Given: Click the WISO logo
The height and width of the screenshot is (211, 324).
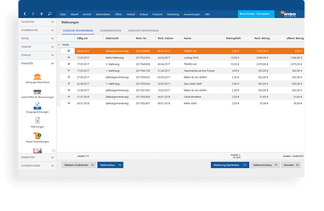Looking at the screenshot, I should click(x=288, y=14).
